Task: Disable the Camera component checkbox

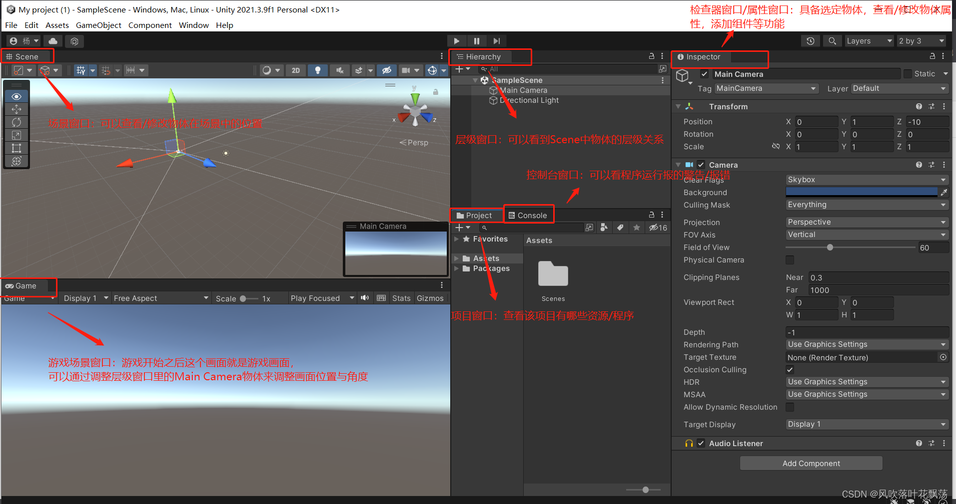Action: pyautogui.click(x=701, y=165)
